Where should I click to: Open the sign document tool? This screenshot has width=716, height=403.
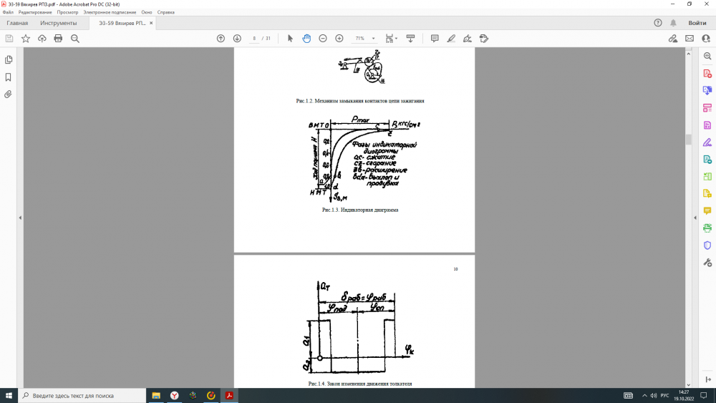(x=468, y=39)
